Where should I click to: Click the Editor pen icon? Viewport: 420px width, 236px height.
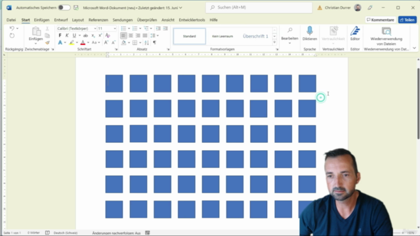point(355,31)
